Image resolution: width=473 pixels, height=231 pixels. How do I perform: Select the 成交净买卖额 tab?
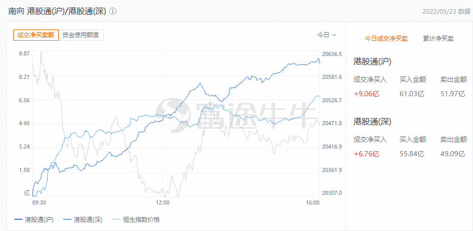(36, 35)
